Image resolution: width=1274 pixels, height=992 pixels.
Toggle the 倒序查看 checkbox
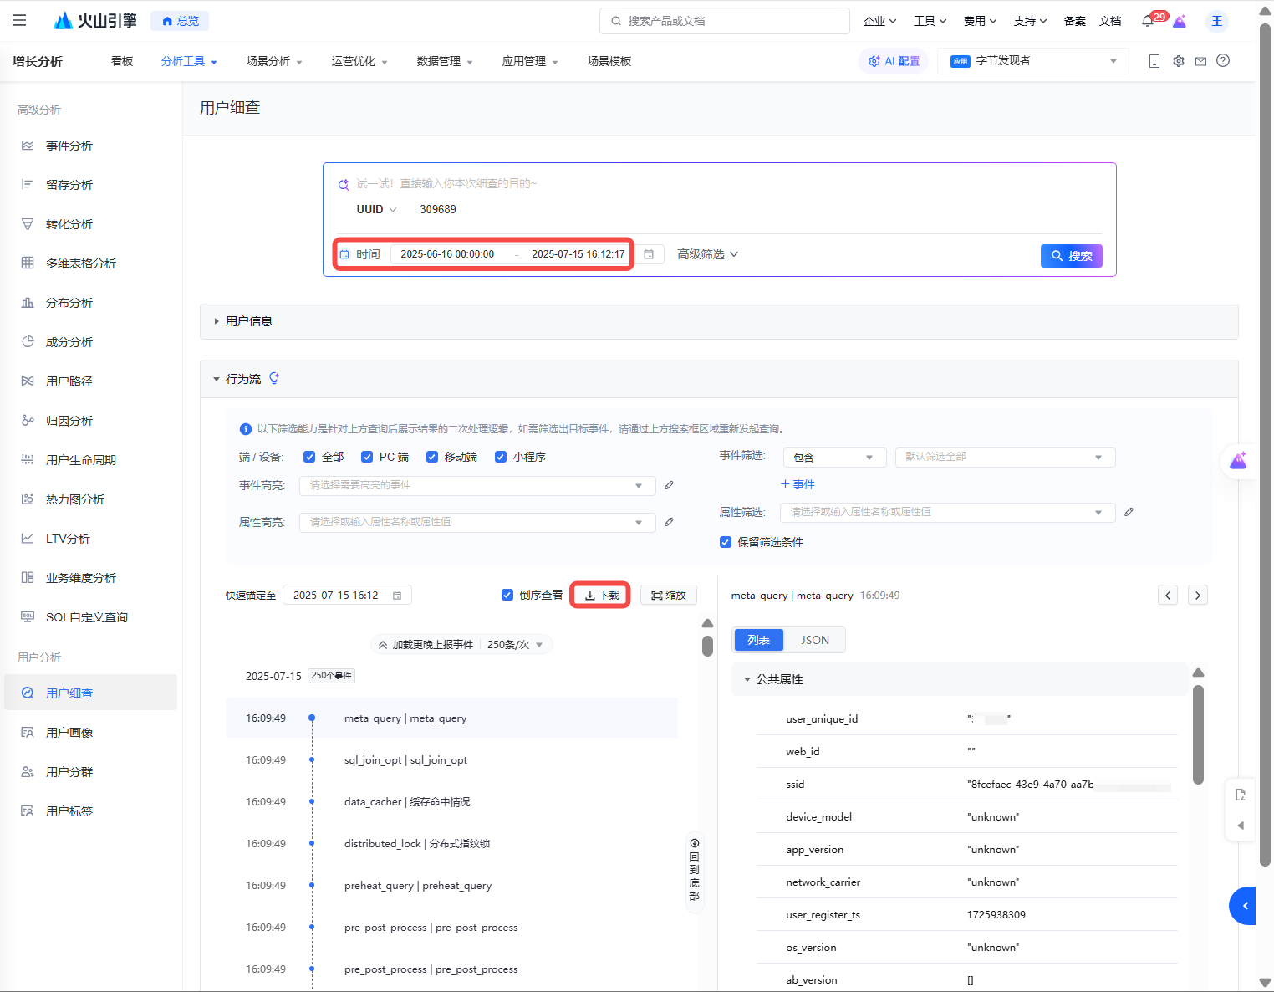pos(507,596)
